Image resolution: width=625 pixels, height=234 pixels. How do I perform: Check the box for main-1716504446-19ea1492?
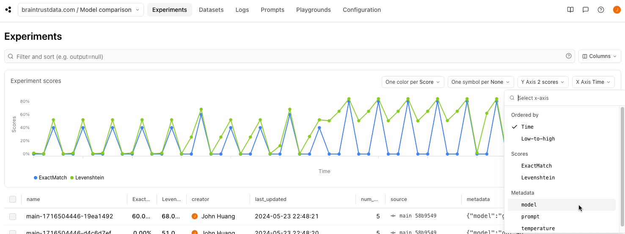point(13,216)
